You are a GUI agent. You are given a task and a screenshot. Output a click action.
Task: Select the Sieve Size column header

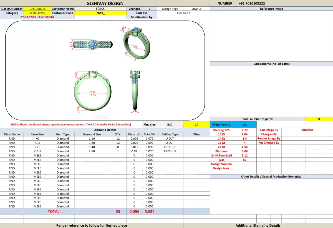click(x=37, y=134)
